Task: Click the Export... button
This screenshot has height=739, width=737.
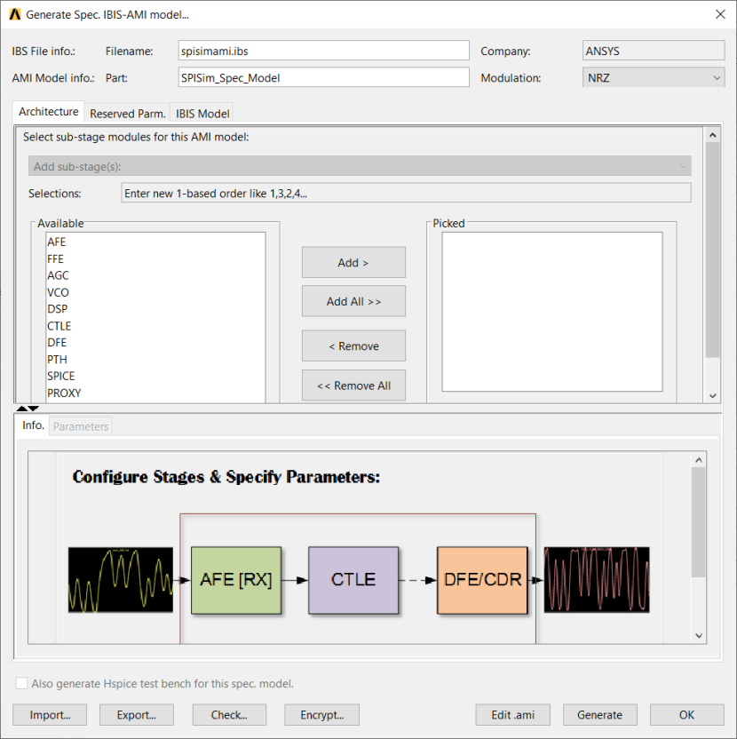Action: tap(137, 714)
